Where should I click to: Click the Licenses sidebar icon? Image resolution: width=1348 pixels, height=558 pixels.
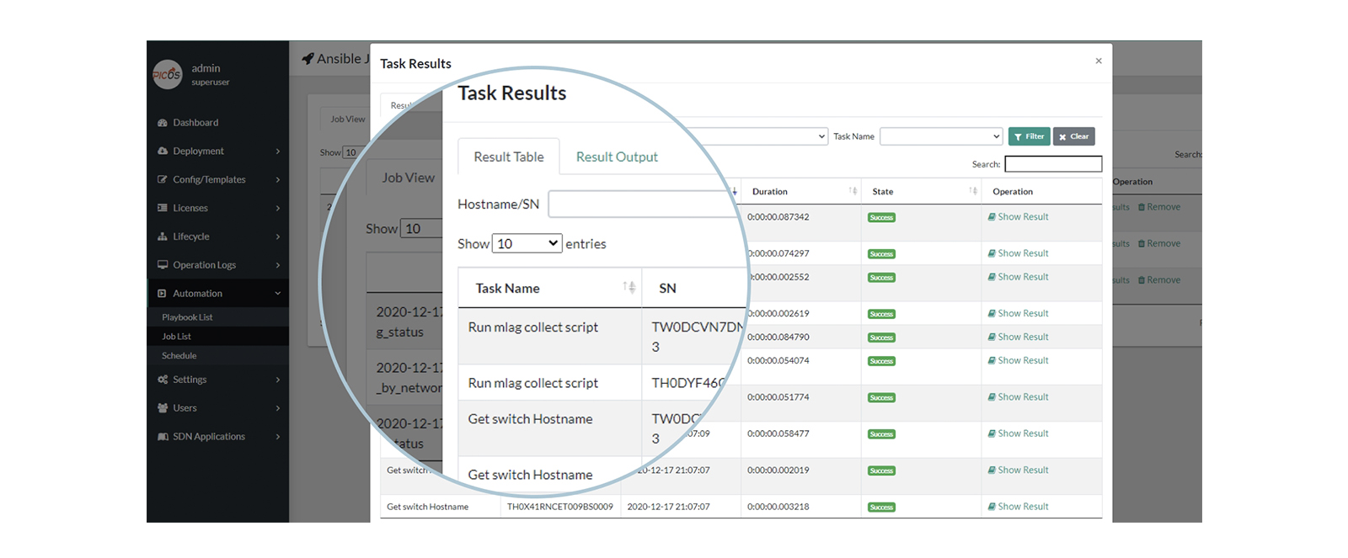(163, 208)
